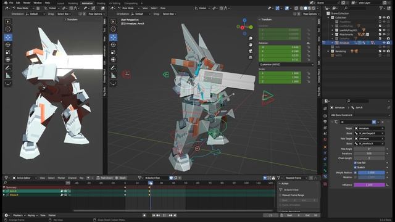Adjust the Chain Length field
The height and width of the screenshot is (222, 395).
tap(369, 158)
